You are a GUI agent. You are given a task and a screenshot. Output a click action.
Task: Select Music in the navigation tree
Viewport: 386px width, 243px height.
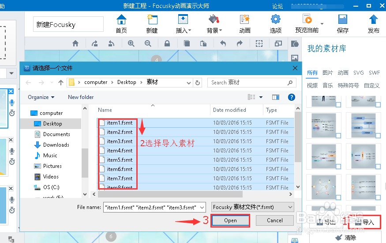click(46, 156)
